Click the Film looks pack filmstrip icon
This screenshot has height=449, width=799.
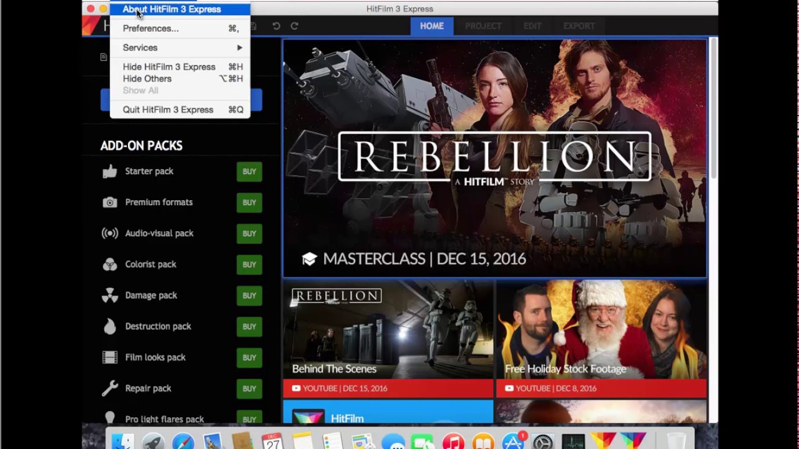click(x=110, y=357)
